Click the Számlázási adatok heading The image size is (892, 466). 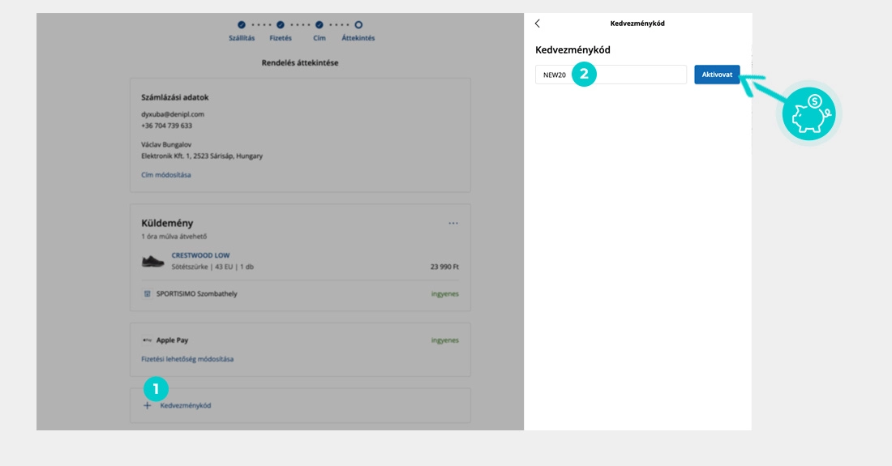click(174, 97)
